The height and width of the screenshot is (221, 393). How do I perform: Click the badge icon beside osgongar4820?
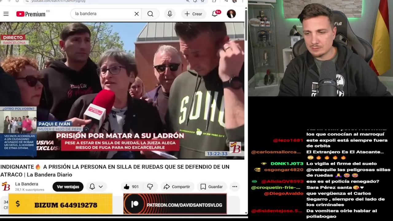point(257,170)
